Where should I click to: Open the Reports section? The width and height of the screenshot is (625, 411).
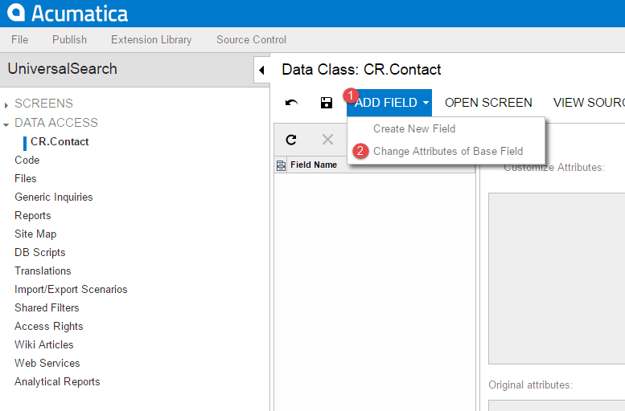coord(33,216)
